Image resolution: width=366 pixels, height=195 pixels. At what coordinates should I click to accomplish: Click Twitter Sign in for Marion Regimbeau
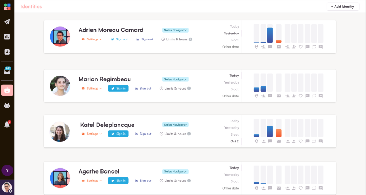[x=118, y=89]
